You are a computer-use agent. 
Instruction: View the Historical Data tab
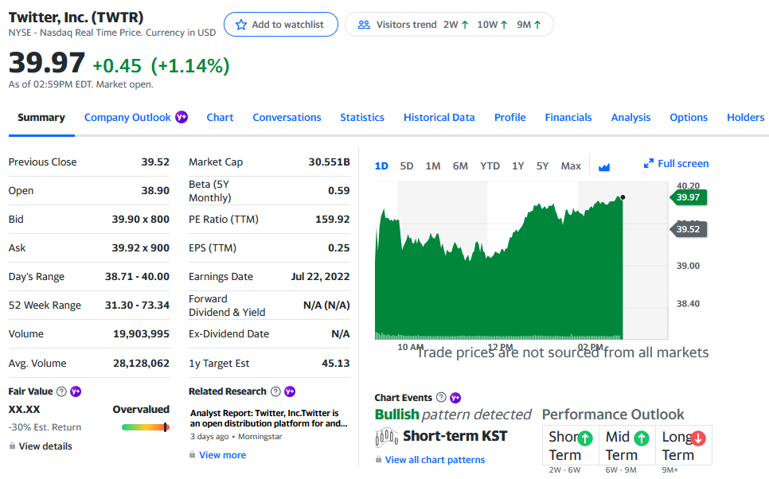point(439,117)
